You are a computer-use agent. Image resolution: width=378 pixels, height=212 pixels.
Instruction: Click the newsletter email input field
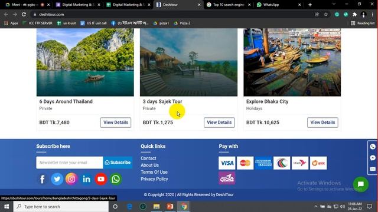pyautogui.click(x=70, y=163)
